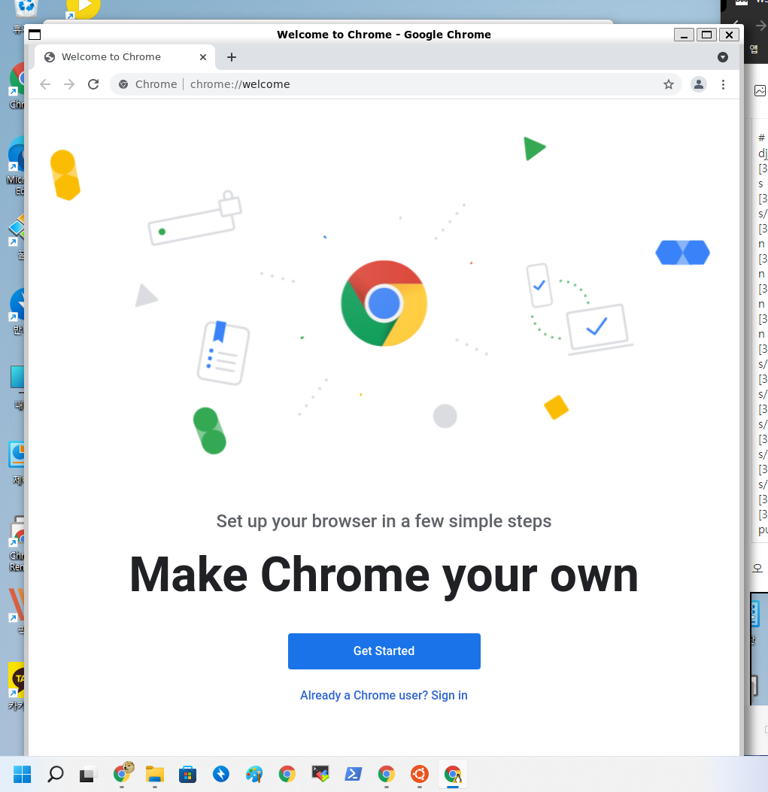Open PowerShell from the taskbar
768x792 pixels.
coord(354,774)
